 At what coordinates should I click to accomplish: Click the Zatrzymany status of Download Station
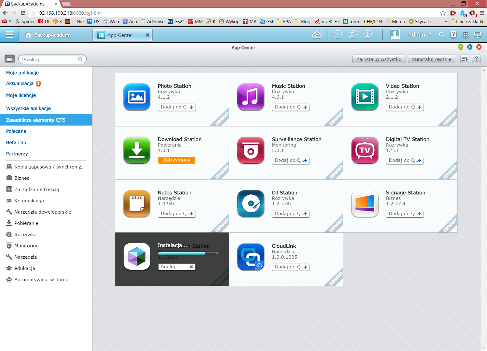(x=177, y=160)
